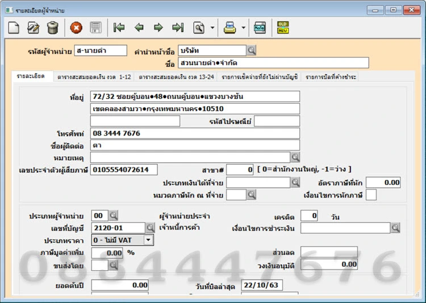The height and width of the screenshot is (303, 426).
Task: Go to the next record arrow
Action: click(158, 27)
